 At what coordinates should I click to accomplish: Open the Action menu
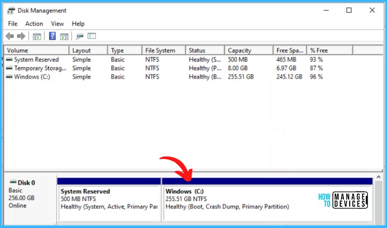pyautogui.click(x=34, y=24)
